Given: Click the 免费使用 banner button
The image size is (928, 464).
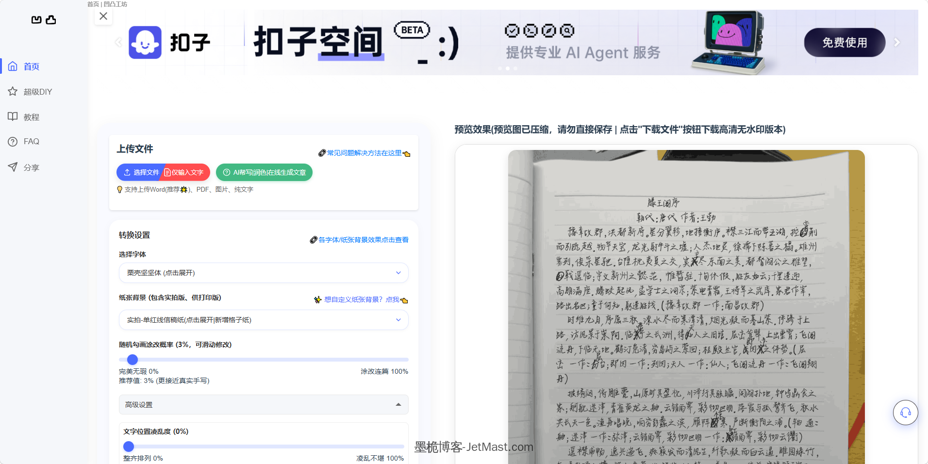Looking at the screenshot, I should pyautogui.click(x=845, y=43).
